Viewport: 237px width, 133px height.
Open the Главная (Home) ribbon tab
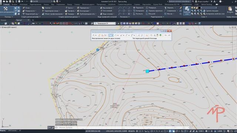pos(6,4)
